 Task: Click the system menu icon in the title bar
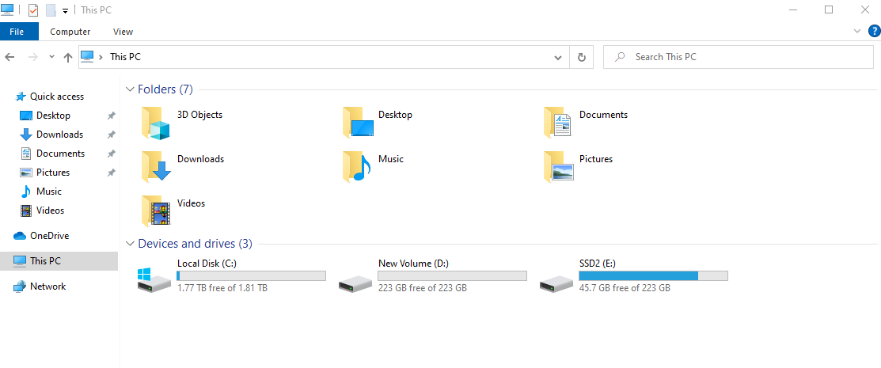pyautogui.click(x=8, y=9)
